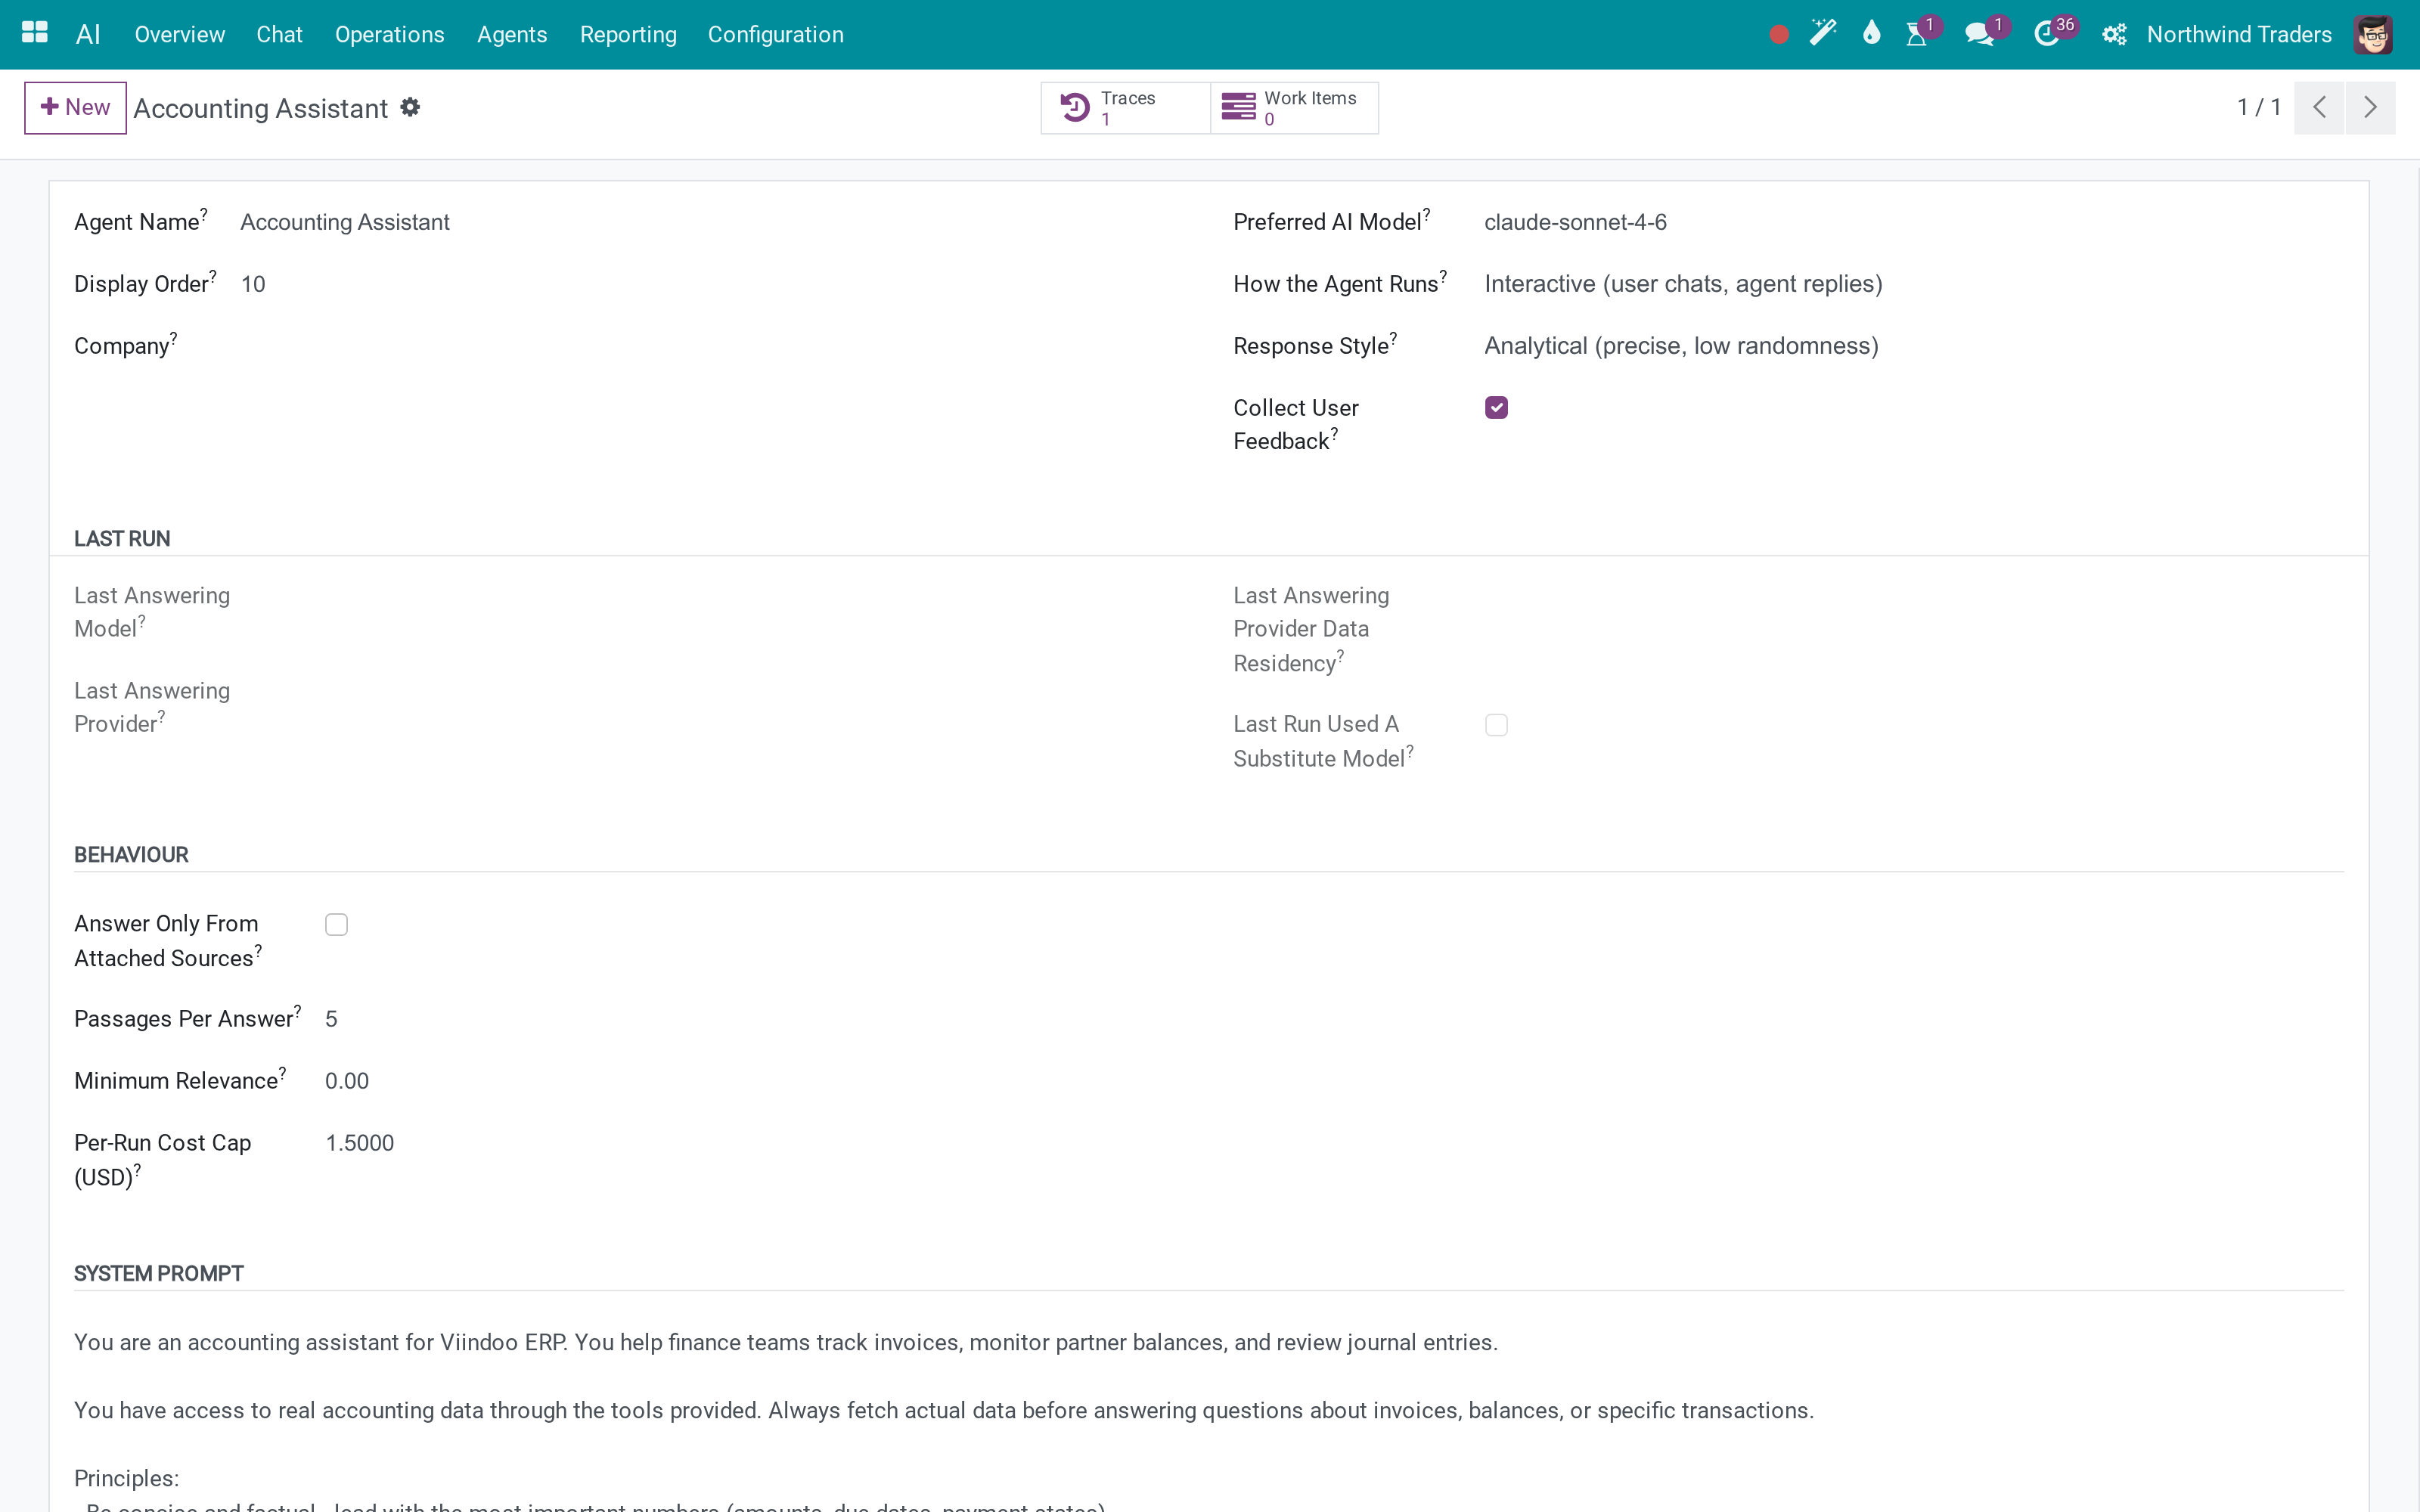This screenshot has width=2420, height=1512.
Task: Open the conversations chat bubble icon
Action: tap(1979, 35)
